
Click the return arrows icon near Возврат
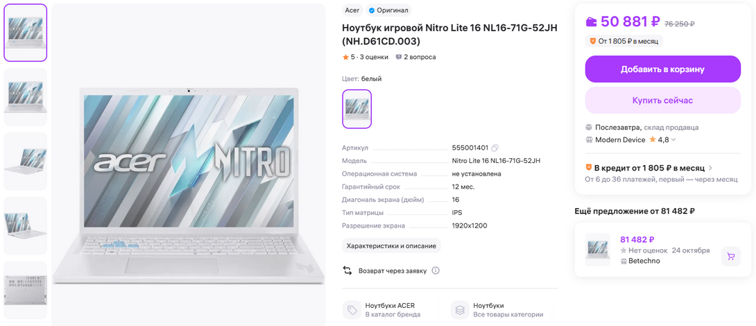(x=347, y=271)
